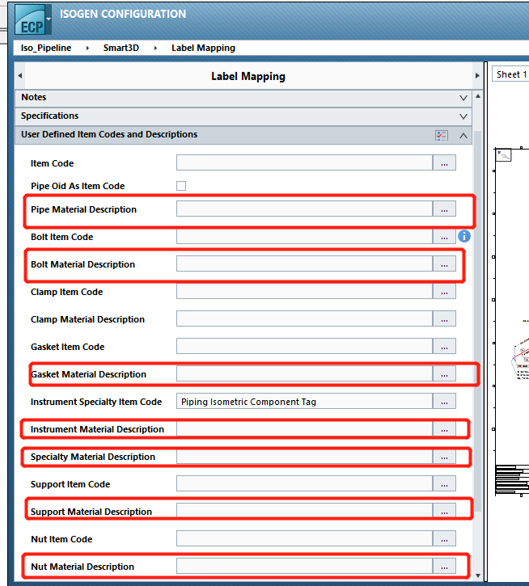The height and width of the screenshot is (586, 529).
Task: Browse for Clamp Item Code label
Action: coord(444,291)
